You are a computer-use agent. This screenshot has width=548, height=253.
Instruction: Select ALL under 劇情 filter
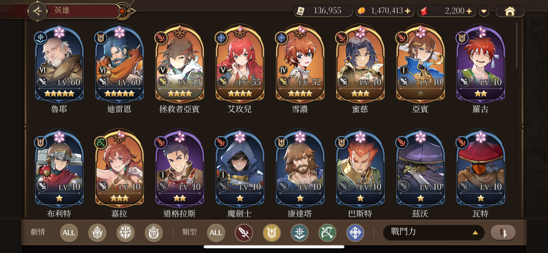[x=69, y=233]
